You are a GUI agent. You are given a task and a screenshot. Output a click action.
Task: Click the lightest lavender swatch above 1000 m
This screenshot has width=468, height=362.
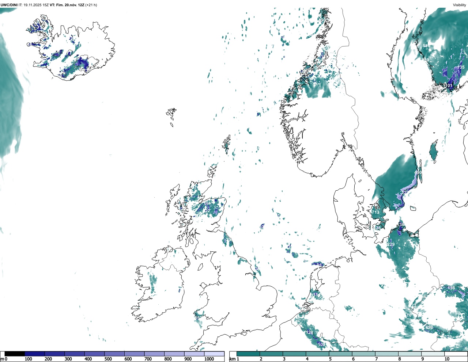(x=214, y=354)
